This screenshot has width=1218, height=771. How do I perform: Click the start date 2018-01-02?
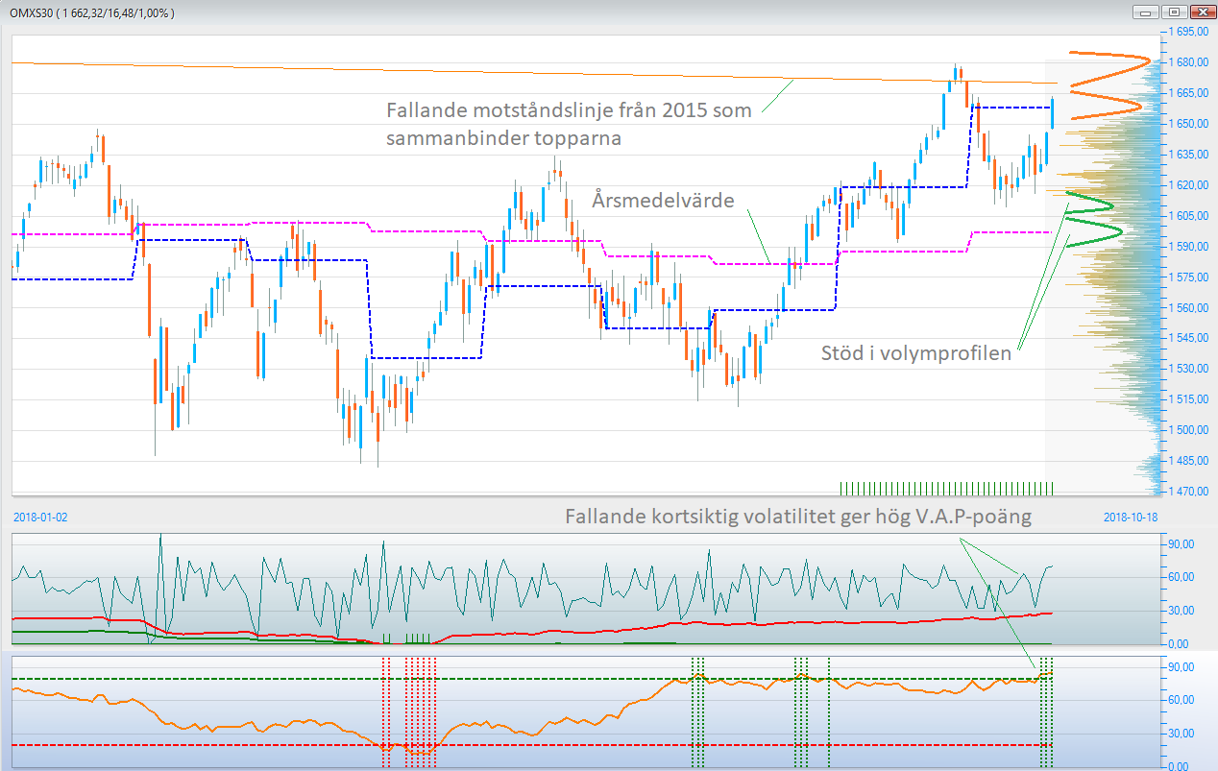pos(41,517)
